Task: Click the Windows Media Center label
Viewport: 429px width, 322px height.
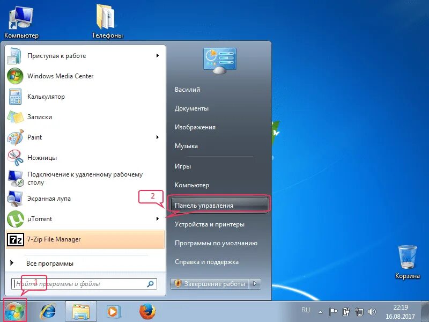Action: 61,76
